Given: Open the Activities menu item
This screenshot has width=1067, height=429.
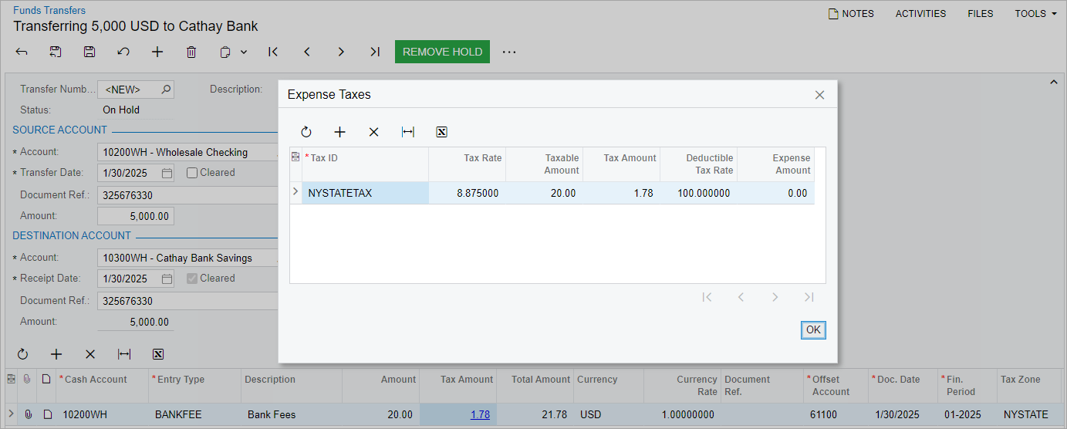Looking at the screenshot, I should coord(920,13).
